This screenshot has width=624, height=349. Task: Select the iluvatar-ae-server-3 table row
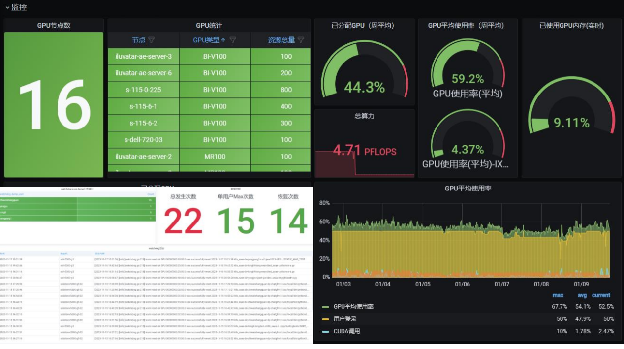(209, 56)
